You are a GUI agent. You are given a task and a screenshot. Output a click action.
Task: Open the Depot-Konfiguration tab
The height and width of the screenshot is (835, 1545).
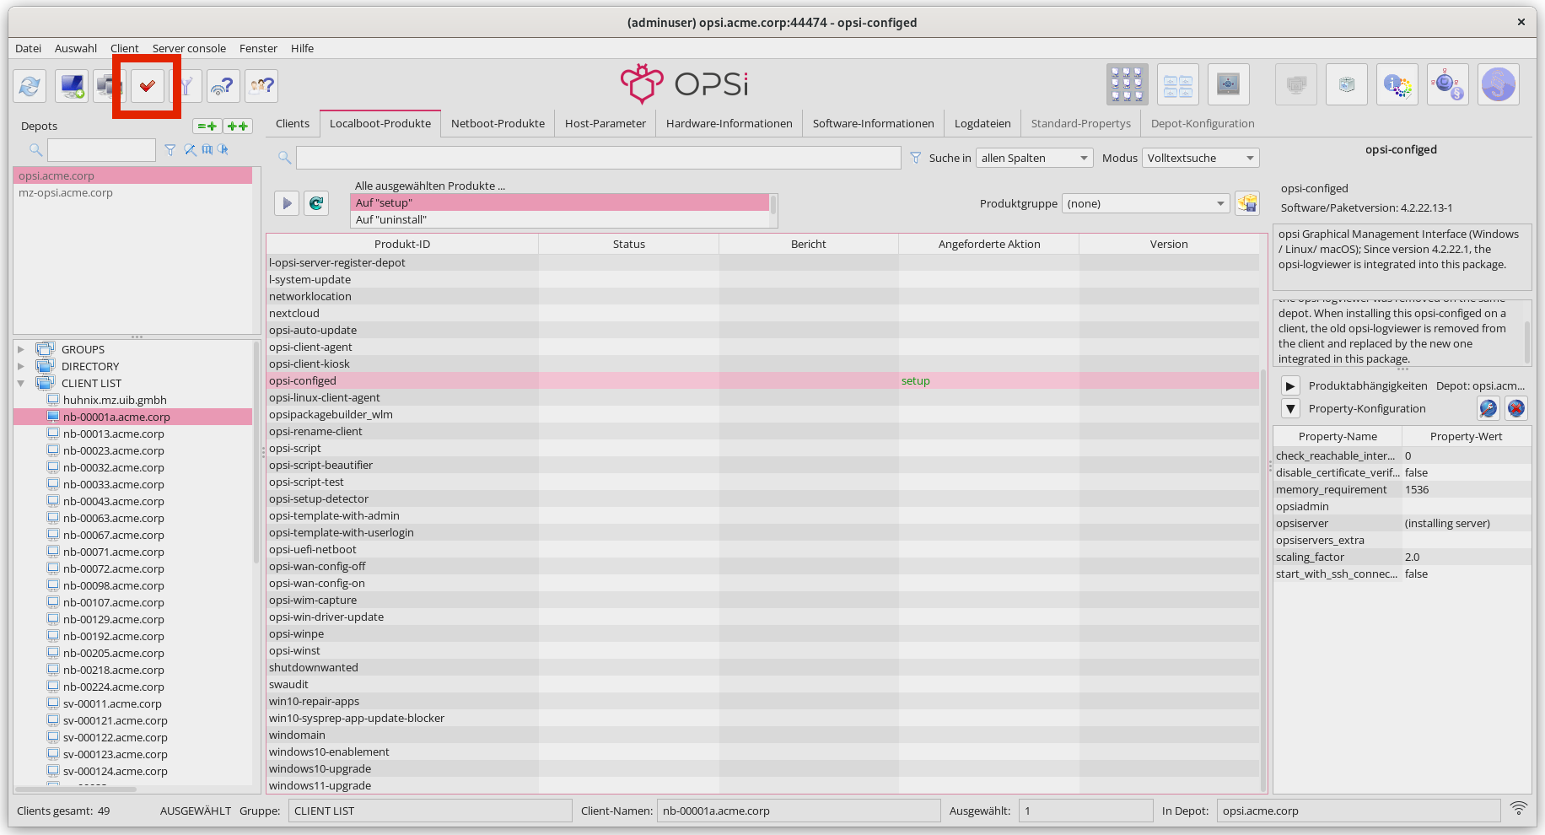point(1203,123)
